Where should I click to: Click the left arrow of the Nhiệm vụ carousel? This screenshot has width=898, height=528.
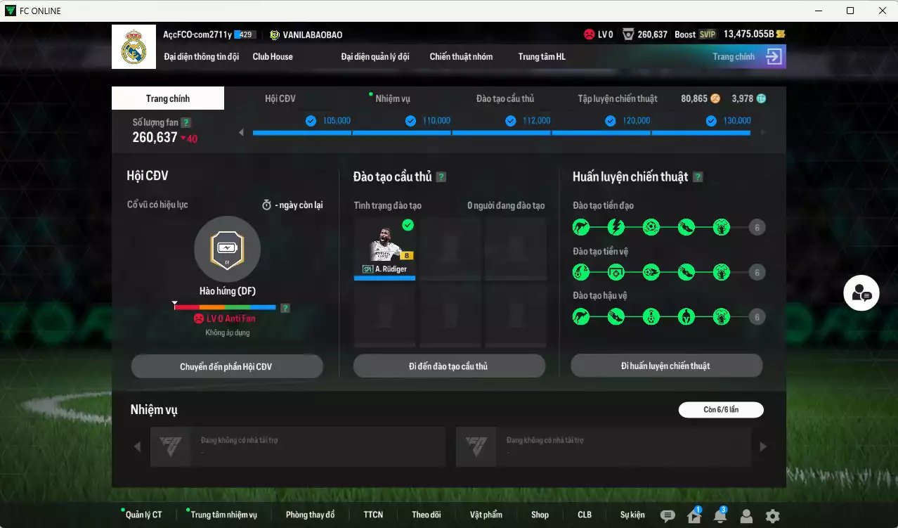tap(138, 446)
